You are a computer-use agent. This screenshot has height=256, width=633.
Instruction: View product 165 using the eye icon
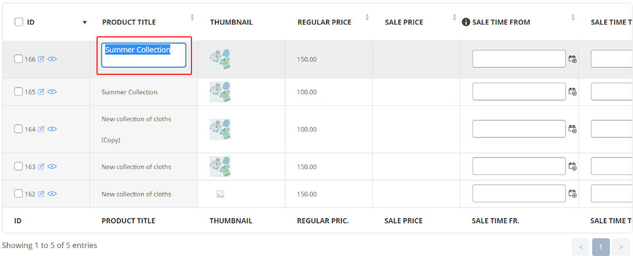[x=52, y=92]
